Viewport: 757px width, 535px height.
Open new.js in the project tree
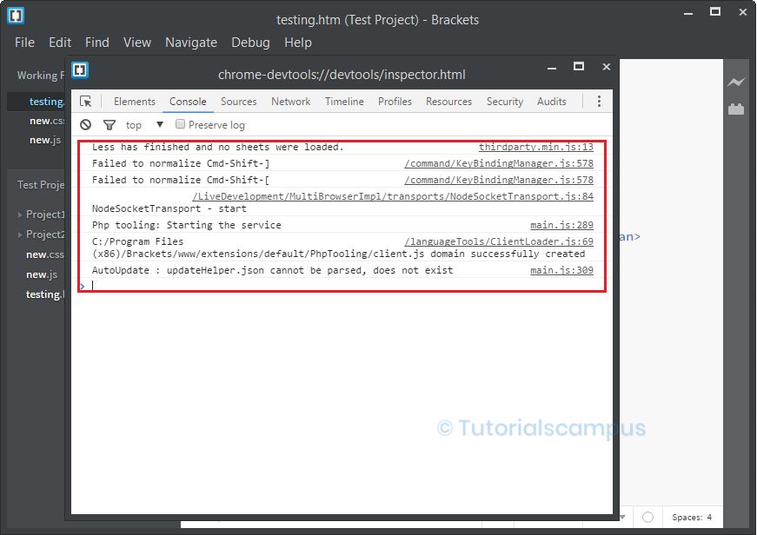42,274
